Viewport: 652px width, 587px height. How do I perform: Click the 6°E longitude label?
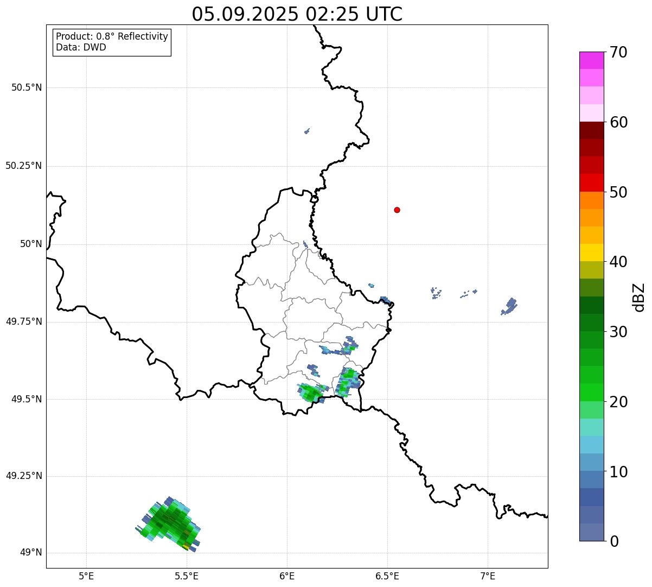coord(287,576)
